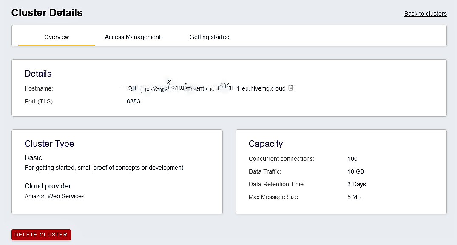The image size is (457, 245).
Task: Click the Cluster Type heading
Action: [49, 144]
